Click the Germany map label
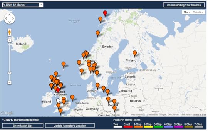 (92, 109)
